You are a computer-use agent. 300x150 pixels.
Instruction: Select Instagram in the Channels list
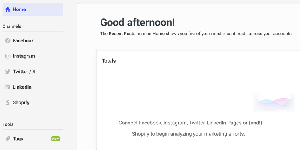coord(24,56)
